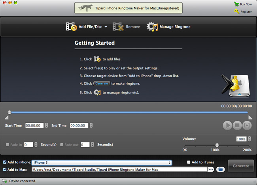Click the Fade in seconds field
This screenshot has height=185, width=257.
click(28, 145)
